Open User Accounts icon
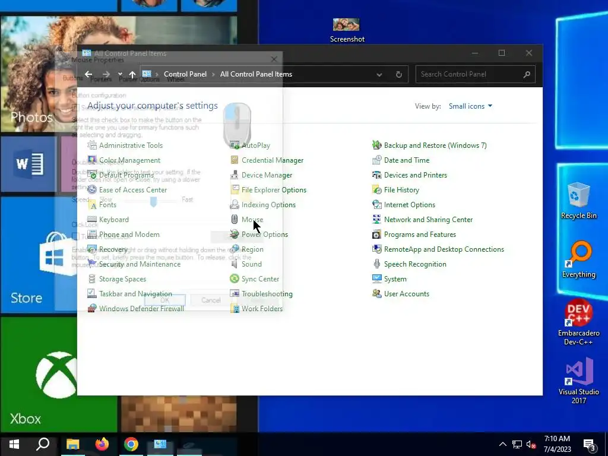Viewport: 608px width, 456px height. click(x=377, y=293)
